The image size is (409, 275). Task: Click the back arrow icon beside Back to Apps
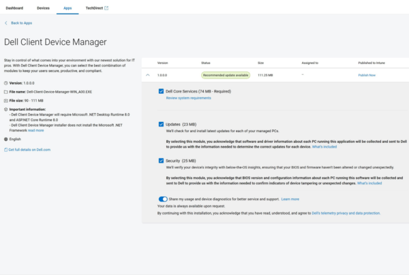pyautogui.click(x=7, y=22)
